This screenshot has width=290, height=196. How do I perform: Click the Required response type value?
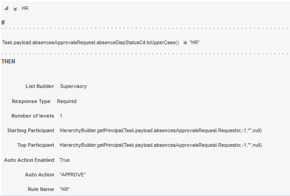(66, 101)
